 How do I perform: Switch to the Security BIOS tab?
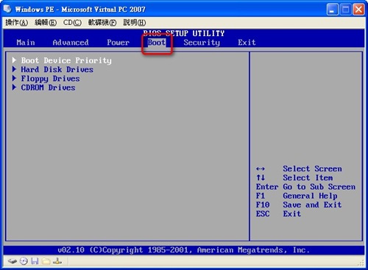pyautogui.click(x=202, y=43)
